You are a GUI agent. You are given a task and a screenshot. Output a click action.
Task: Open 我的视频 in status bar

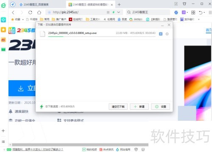(89, 149)
